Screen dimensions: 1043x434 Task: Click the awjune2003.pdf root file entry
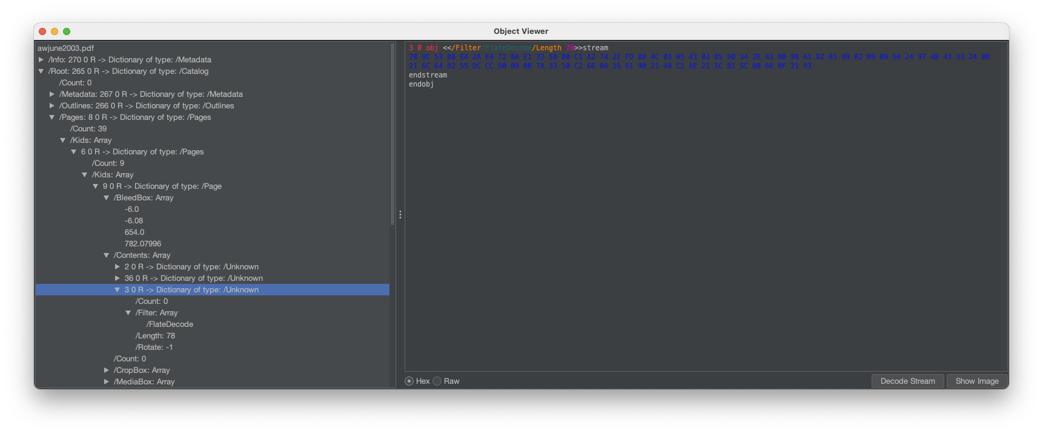(x=66, y=48)
